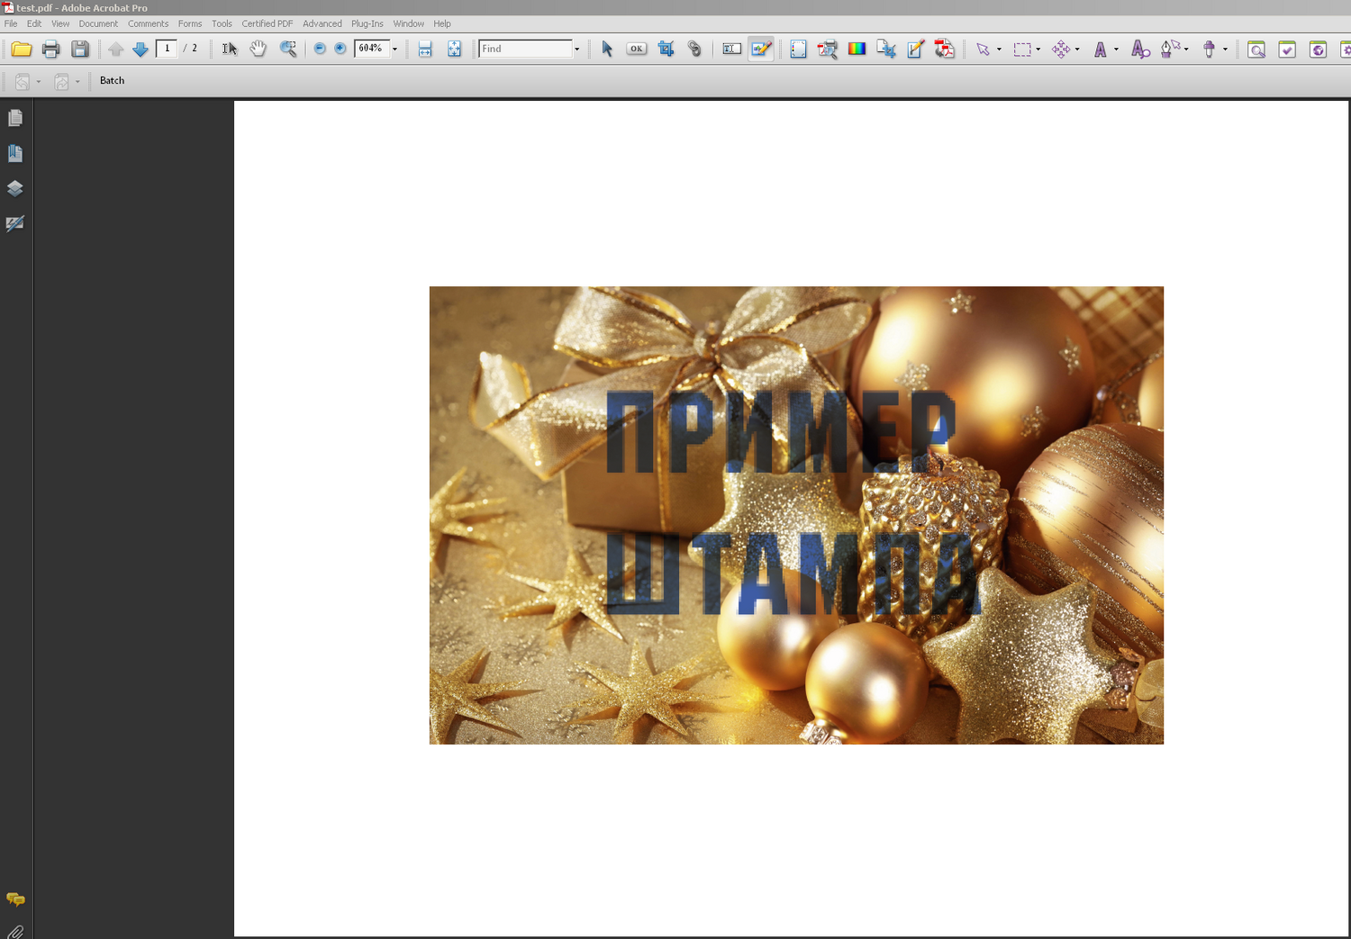Click the page number input field

(x=167, y=49)
